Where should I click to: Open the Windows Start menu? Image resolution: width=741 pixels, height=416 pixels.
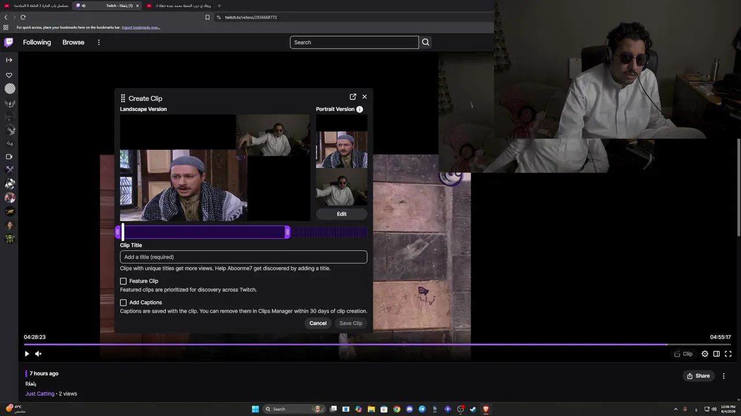[x=255, y=409]
